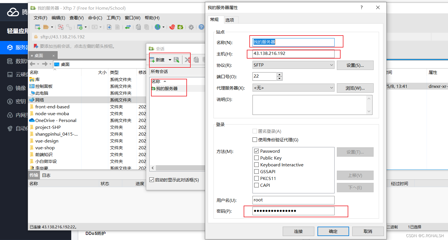Toggle the Keyboard Interactive checkbox
The image size is (448, 240).
256,165
